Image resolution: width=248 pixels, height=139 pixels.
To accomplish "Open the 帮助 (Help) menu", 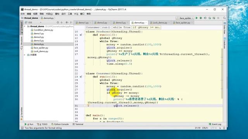I will click(x=89, y=14).
